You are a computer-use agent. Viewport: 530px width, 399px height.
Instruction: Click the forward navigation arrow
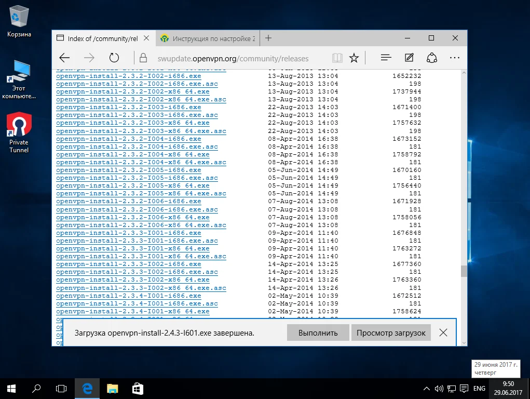pos(89,58)
